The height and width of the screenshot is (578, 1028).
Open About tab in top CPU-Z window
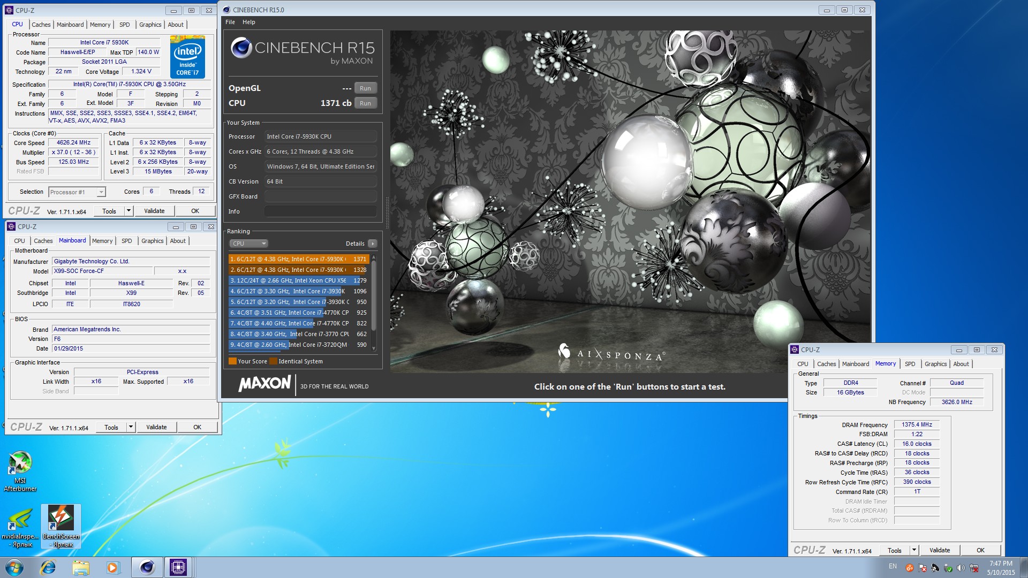pos(176,25)
